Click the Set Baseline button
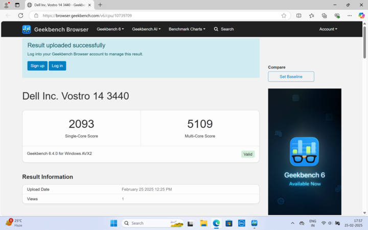 click(x=291, y=77)
